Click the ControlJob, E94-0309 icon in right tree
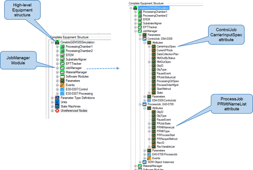Image resolution: width=253 pixels, height=170 pixels. point(145,39)
